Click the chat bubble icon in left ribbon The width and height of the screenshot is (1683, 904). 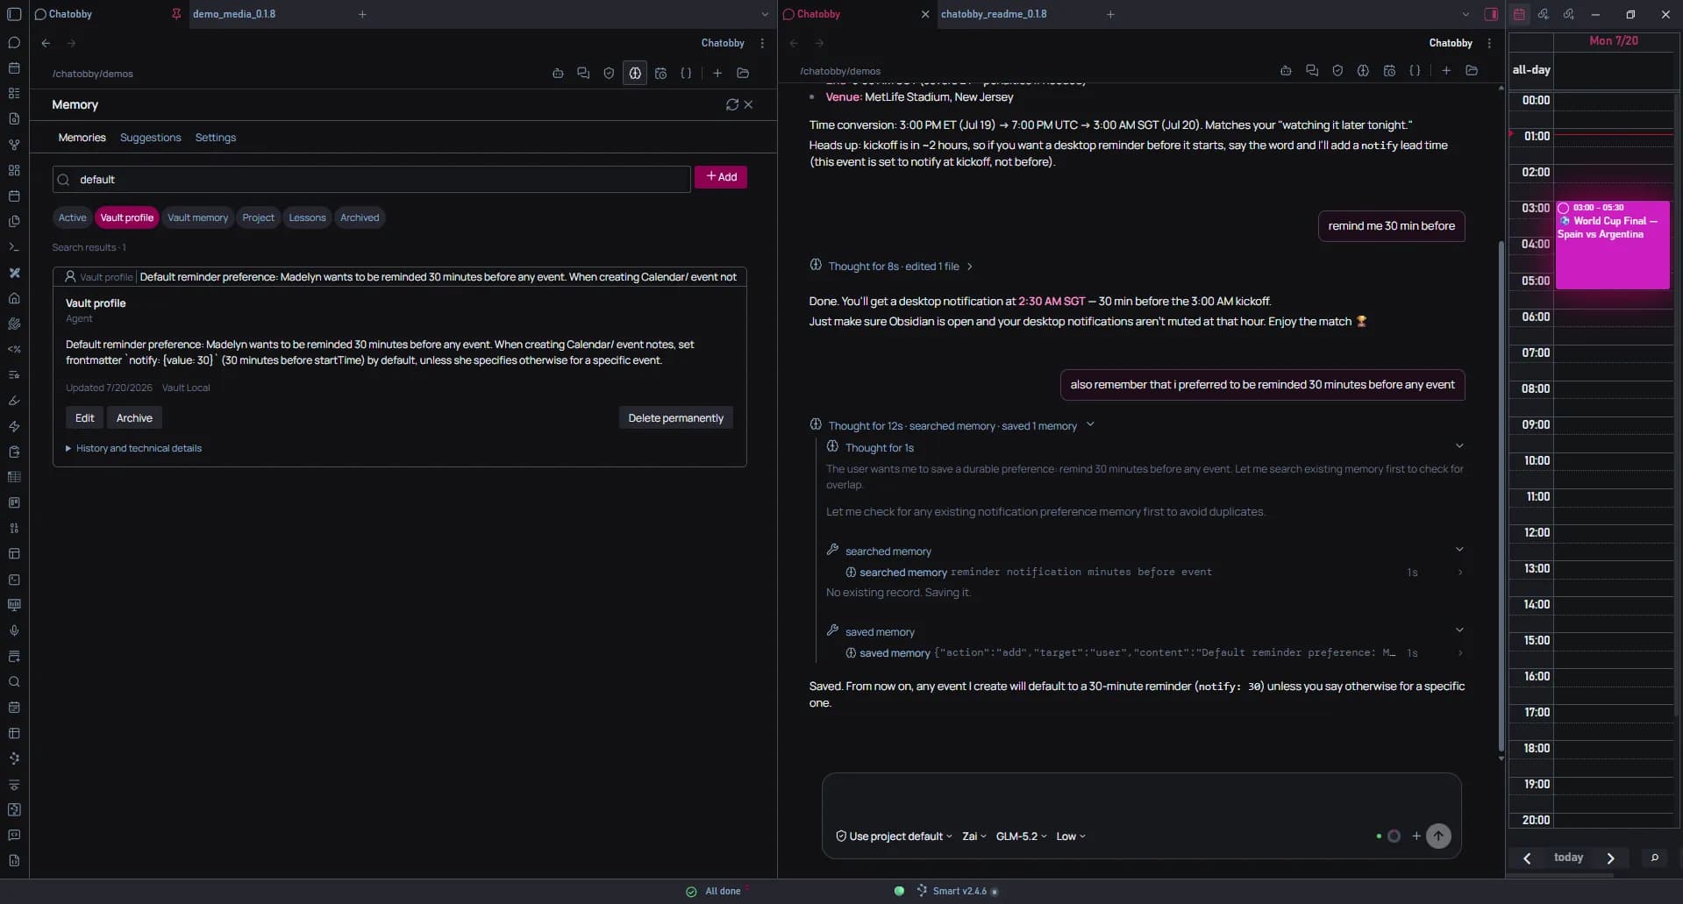click(14, 42)
